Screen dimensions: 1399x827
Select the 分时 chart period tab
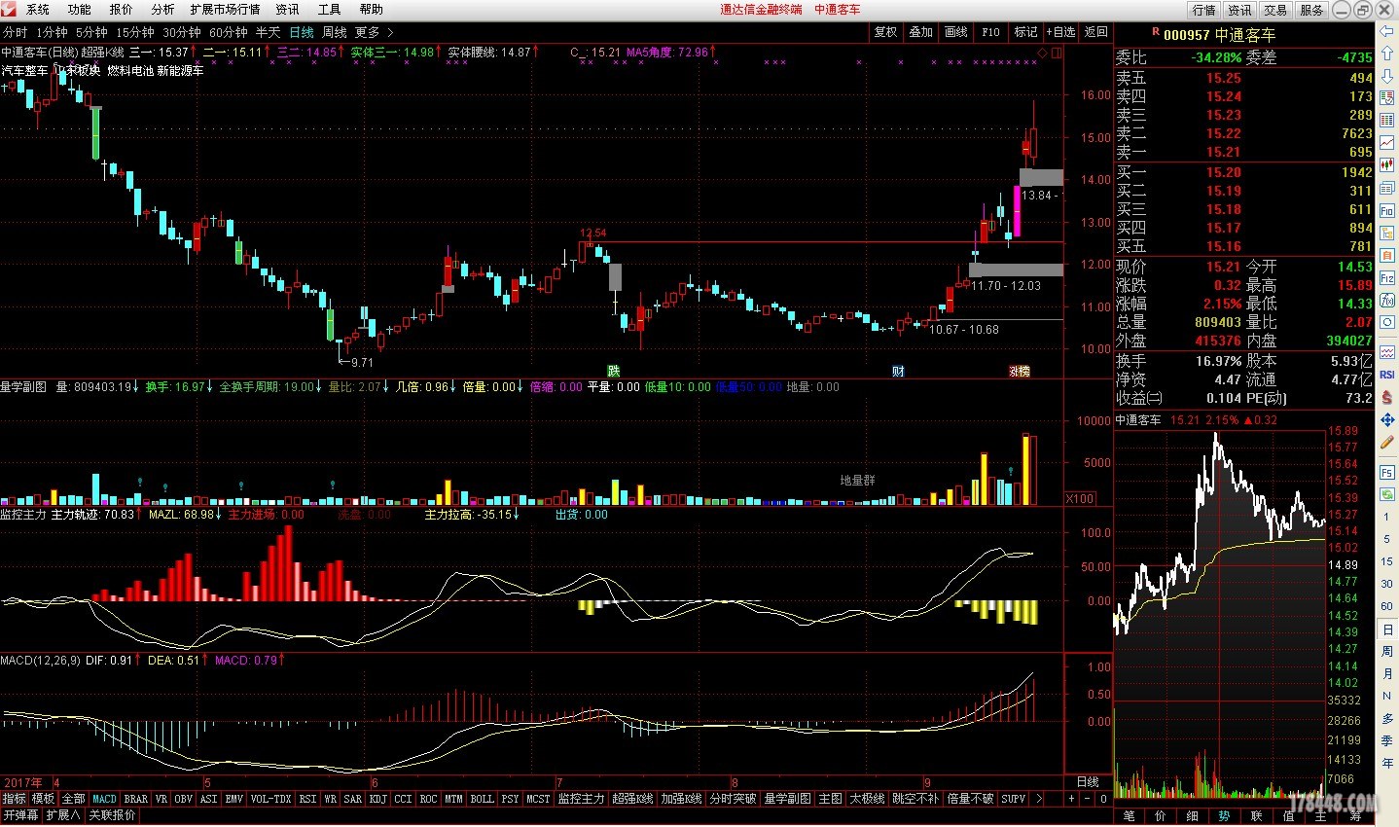coord(16,32)
